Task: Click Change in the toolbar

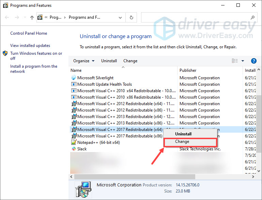Action: (130, 61)
